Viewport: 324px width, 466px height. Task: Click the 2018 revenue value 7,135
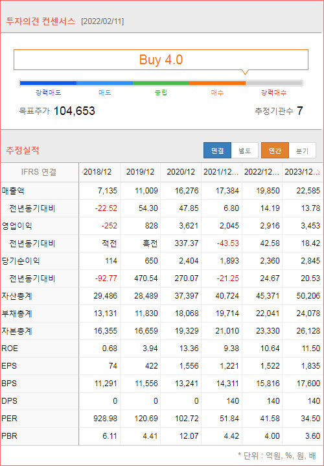108,191
